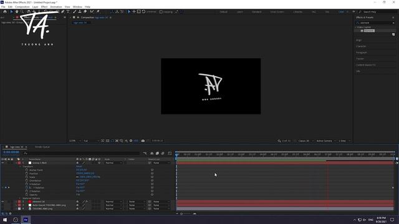The height and width of the screenshot is (224, 399).
Task: Click the Search Help field
Action: click(377, 12)
